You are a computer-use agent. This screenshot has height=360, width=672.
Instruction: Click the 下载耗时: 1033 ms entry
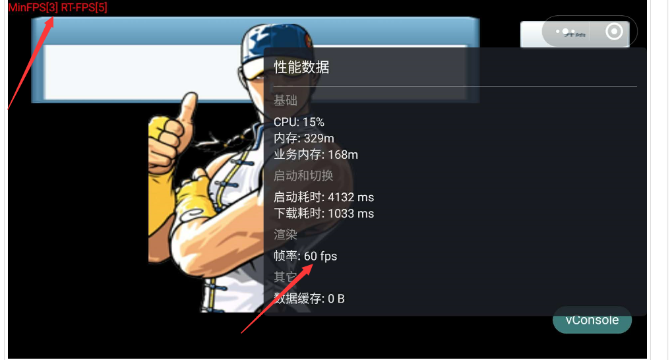[x=324, y=214]
